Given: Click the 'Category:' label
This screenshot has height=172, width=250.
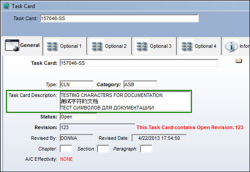Looking at the screenshot, I should pos(109,84).
